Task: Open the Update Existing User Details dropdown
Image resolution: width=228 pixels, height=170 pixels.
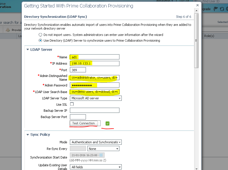Action: [x=96, y=167]
